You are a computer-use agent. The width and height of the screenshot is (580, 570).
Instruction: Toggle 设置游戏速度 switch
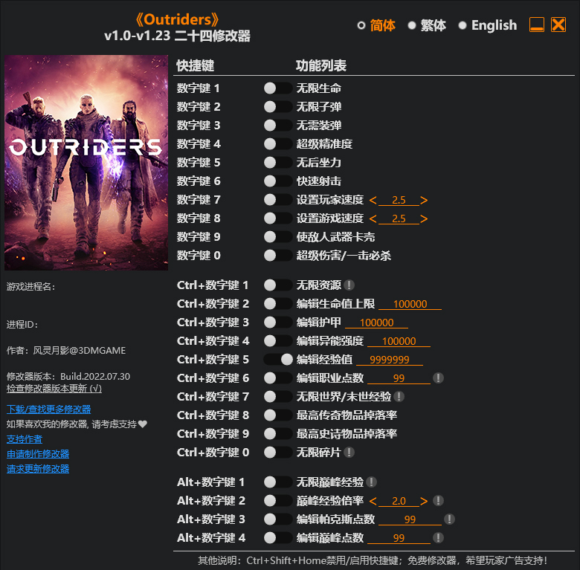tap(278, 218)
